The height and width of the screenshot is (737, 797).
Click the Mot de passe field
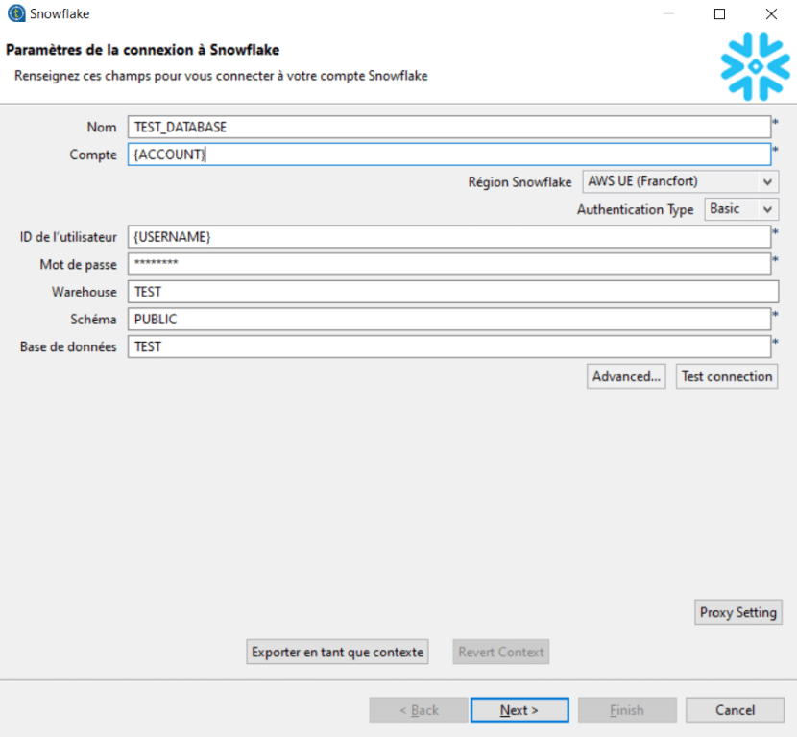point(449,264)
